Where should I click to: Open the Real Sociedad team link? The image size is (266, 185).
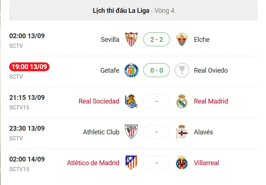click(x=99, y=101)
